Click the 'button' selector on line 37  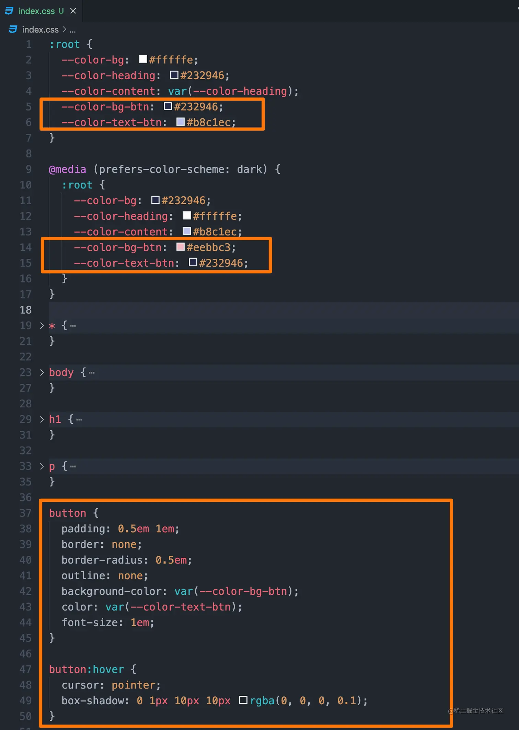click(x=67, y=513)
